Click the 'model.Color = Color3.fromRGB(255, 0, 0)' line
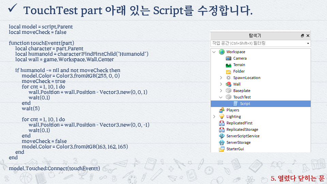The image size is (327, 184). click(x=71, y=76)
